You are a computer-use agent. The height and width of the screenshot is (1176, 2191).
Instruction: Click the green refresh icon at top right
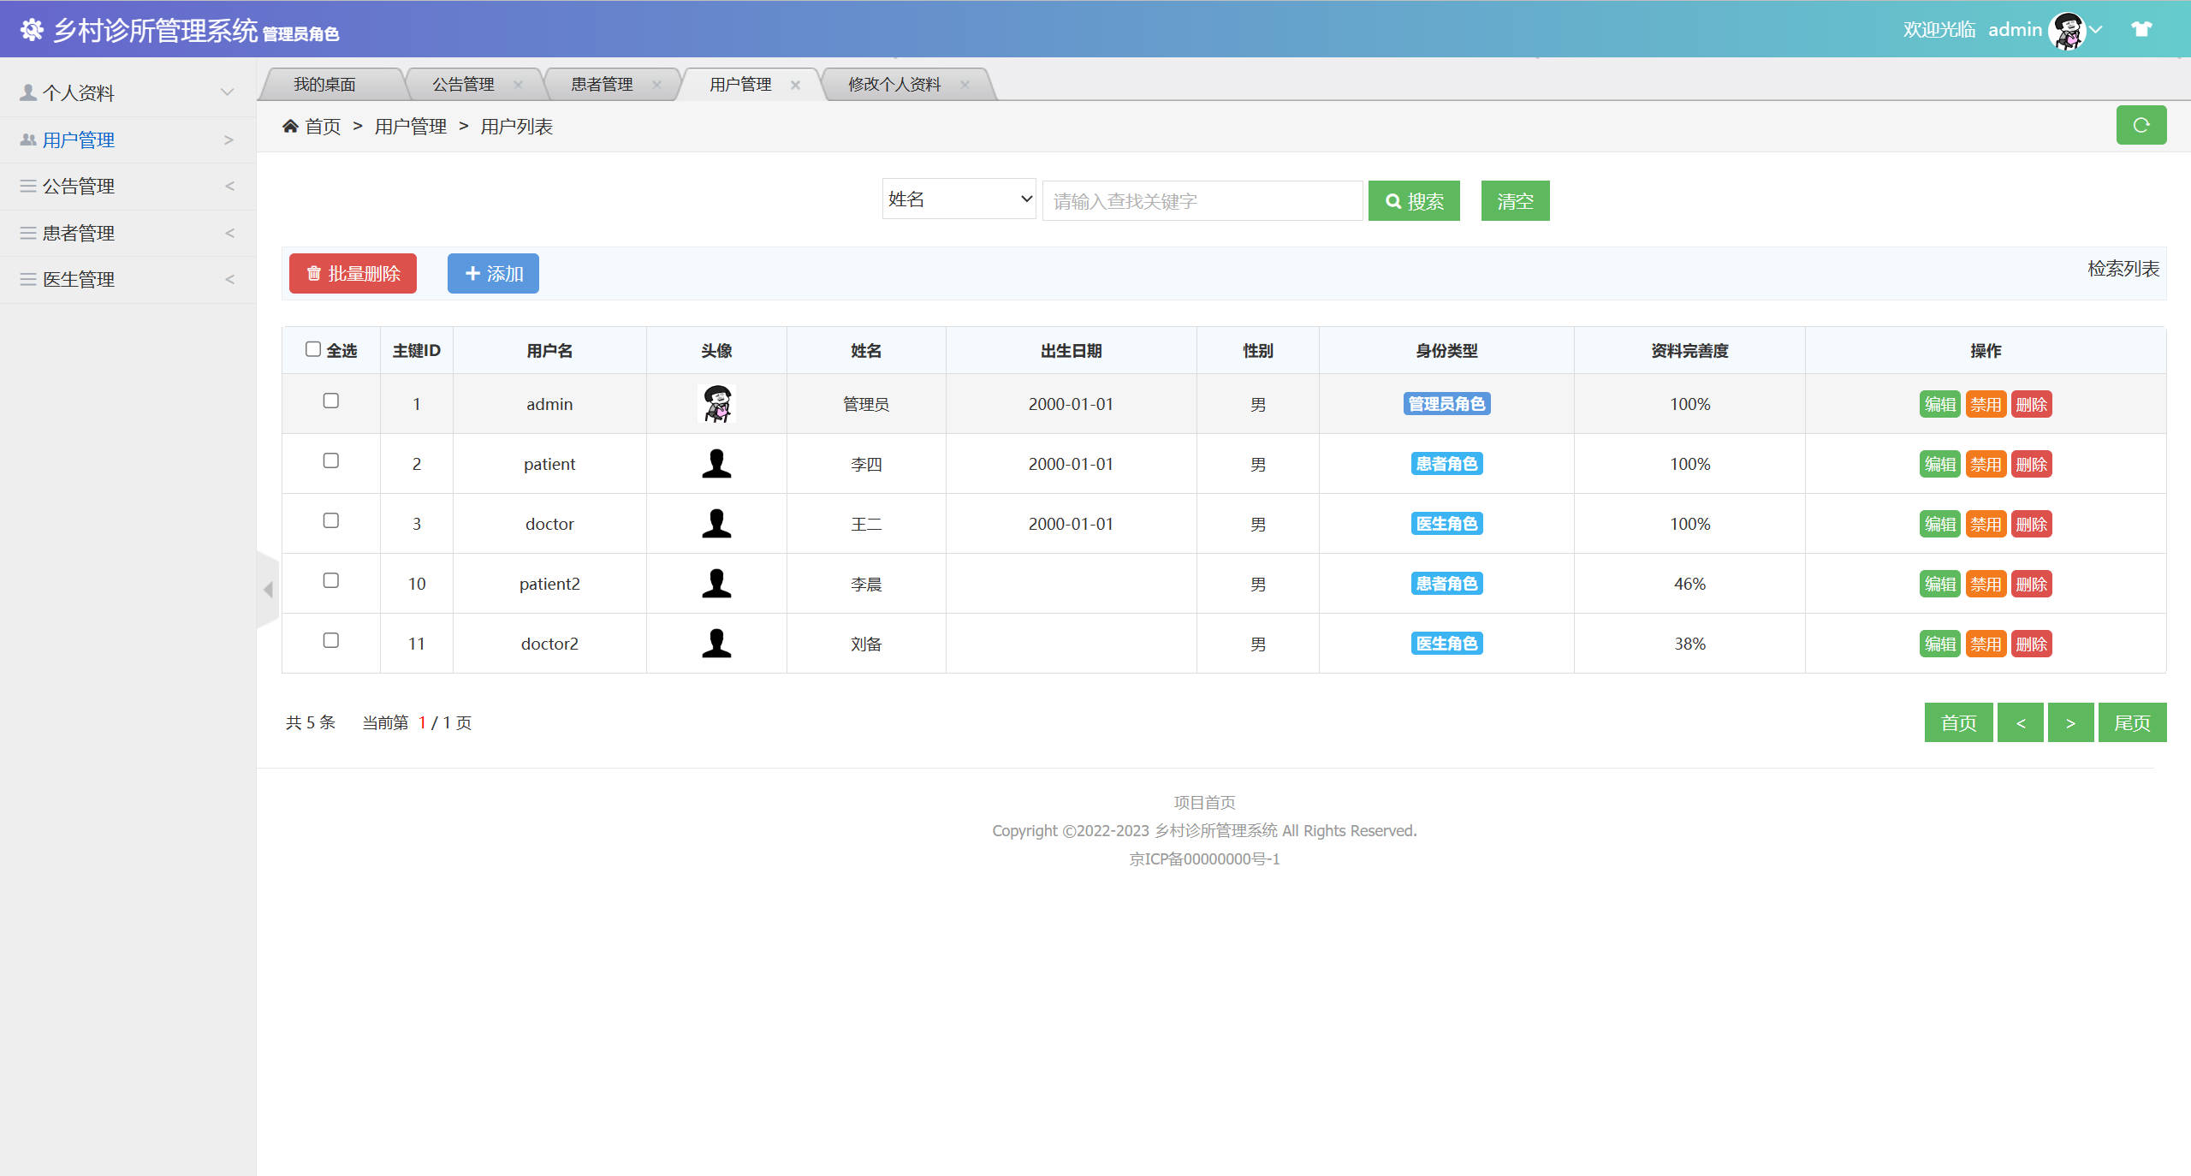2141,125
